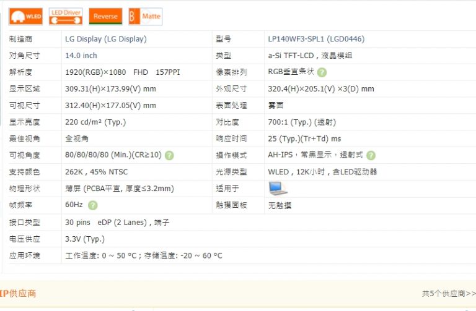Click the 接口类型 row label
Image resolution: width=476 pixels, height=311 pixels.
[25, 223]
